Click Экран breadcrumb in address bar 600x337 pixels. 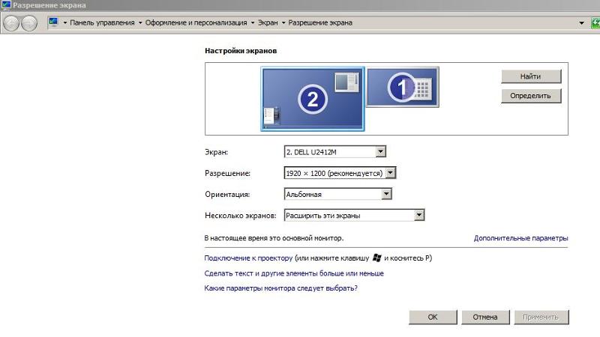(268, 22)
